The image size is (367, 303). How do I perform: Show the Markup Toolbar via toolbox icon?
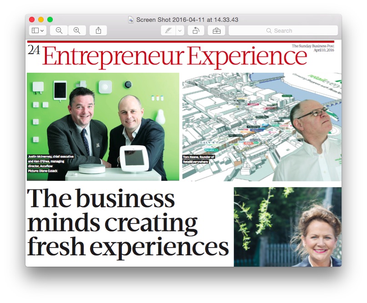tap(216, 30)
